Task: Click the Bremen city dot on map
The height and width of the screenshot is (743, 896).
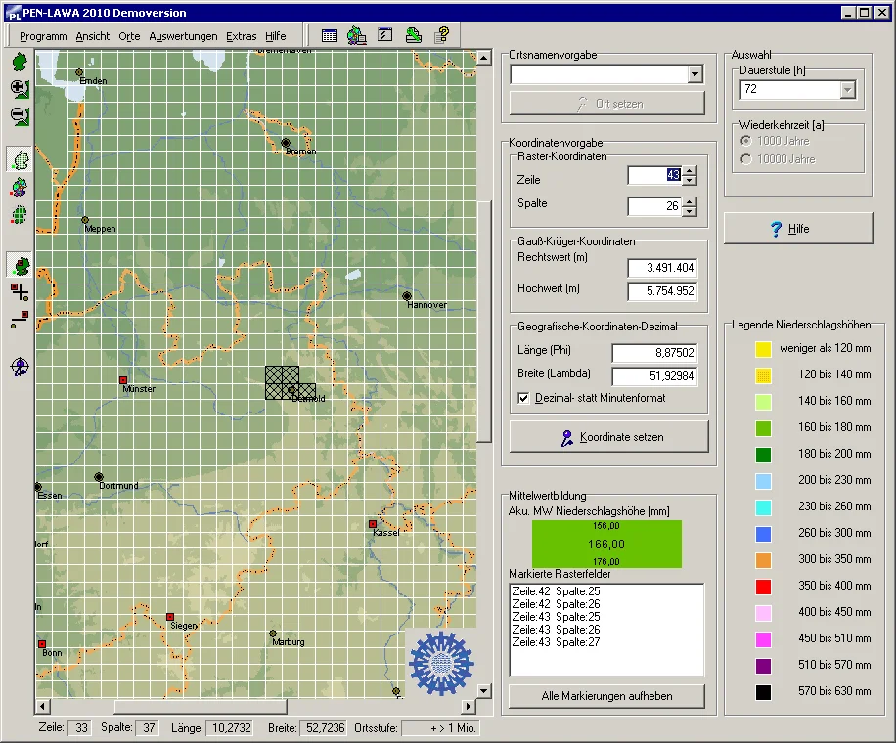Action: [x=286, y=142]
